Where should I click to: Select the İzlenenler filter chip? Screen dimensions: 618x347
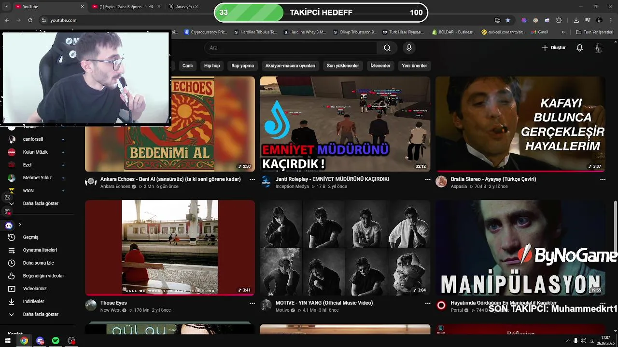pos(380,66)
